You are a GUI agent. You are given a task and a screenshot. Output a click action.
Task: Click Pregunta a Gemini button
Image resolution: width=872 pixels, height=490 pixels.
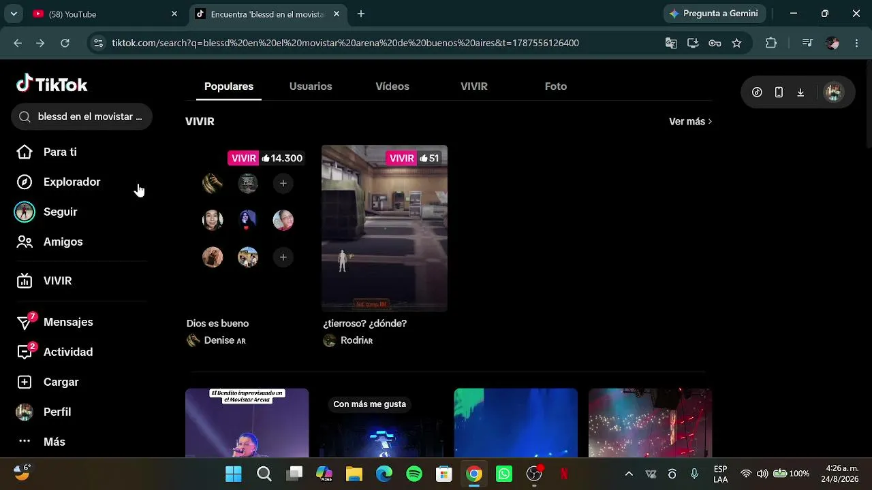click(x=714, y=14)
